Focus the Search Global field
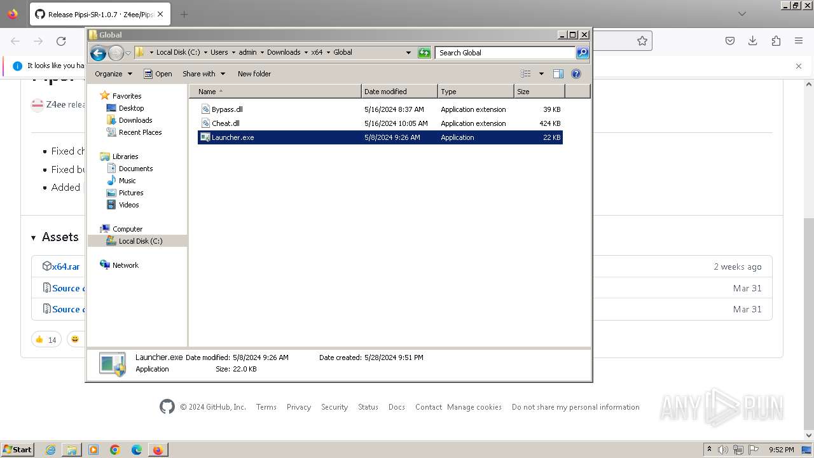 pos(506,53)
